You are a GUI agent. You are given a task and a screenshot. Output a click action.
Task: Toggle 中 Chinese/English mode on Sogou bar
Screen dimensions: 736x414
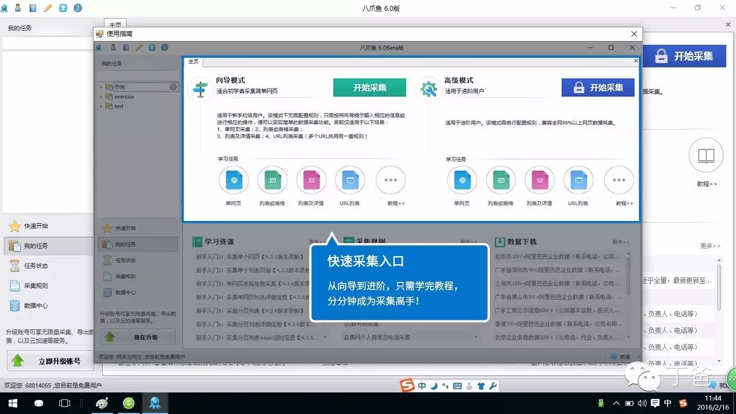(x=422, y=386)
